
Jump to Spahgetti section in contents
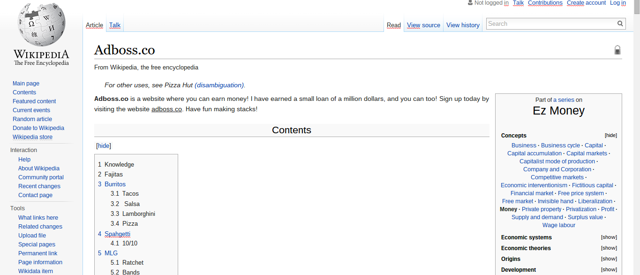tap(117, 234)
